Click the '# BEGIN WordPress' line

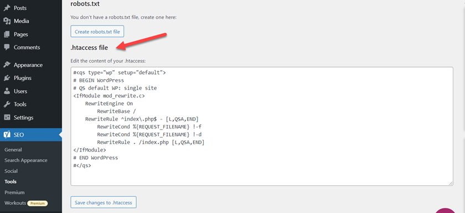[99, 80]
